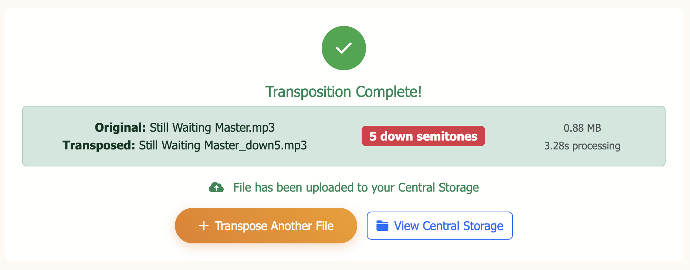
Task: Select the original filename Still Waiting Master.mp3
Action: [x=212, y=128]
